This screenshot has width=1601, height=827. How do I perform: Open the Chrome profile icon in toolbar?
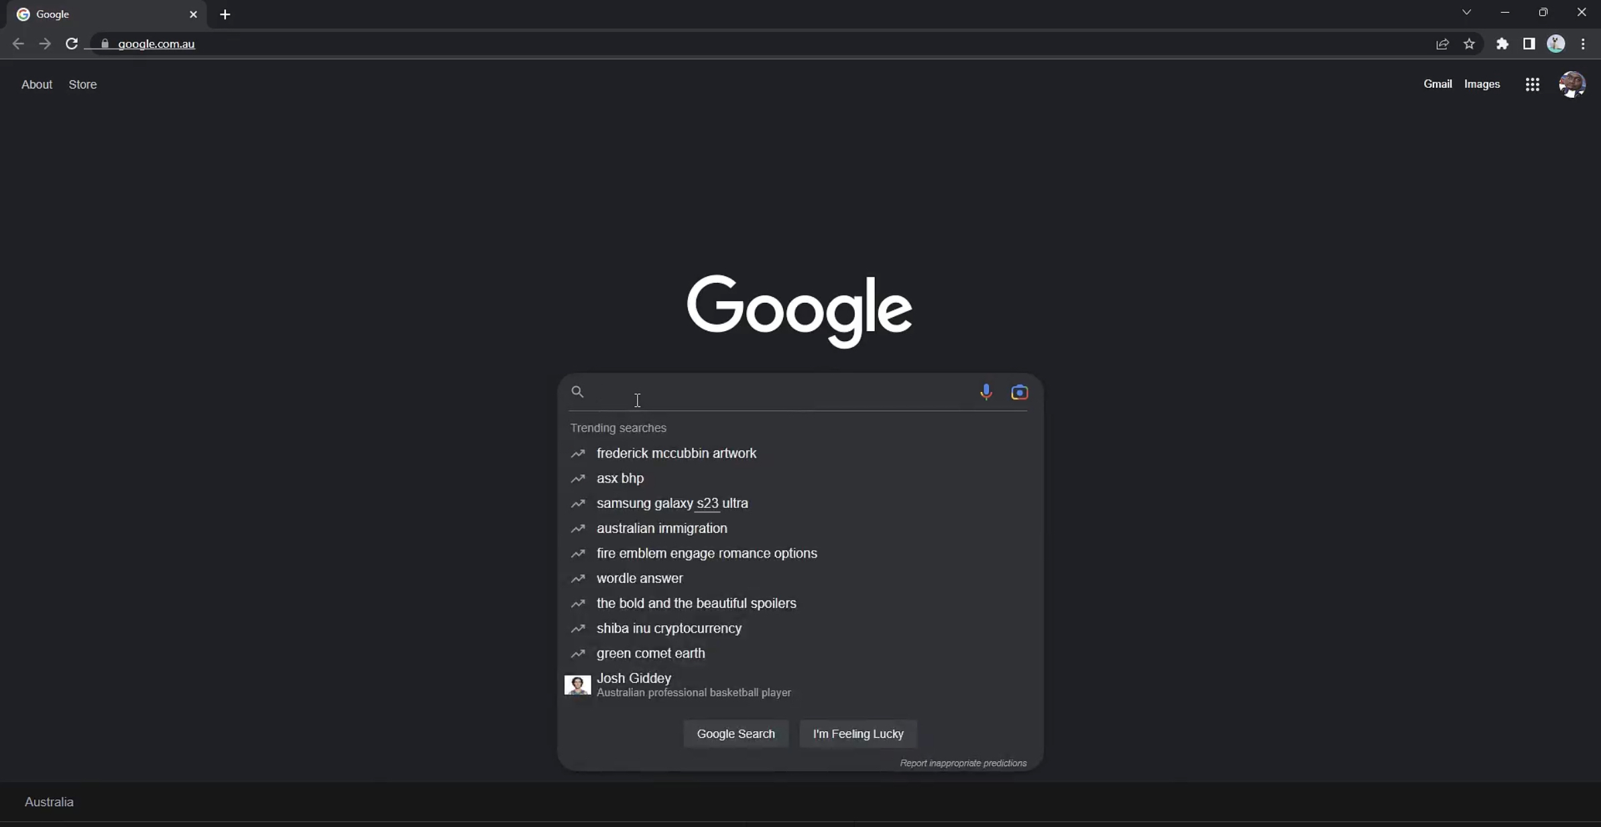(x=1555, y=44)
